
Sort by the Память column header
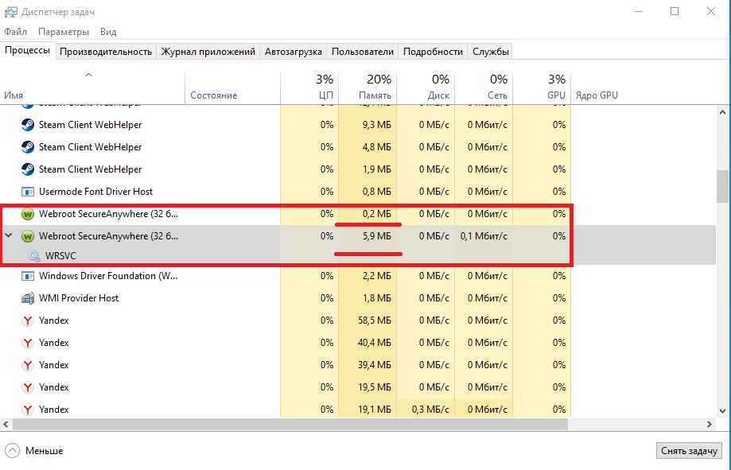pos(367,87)
